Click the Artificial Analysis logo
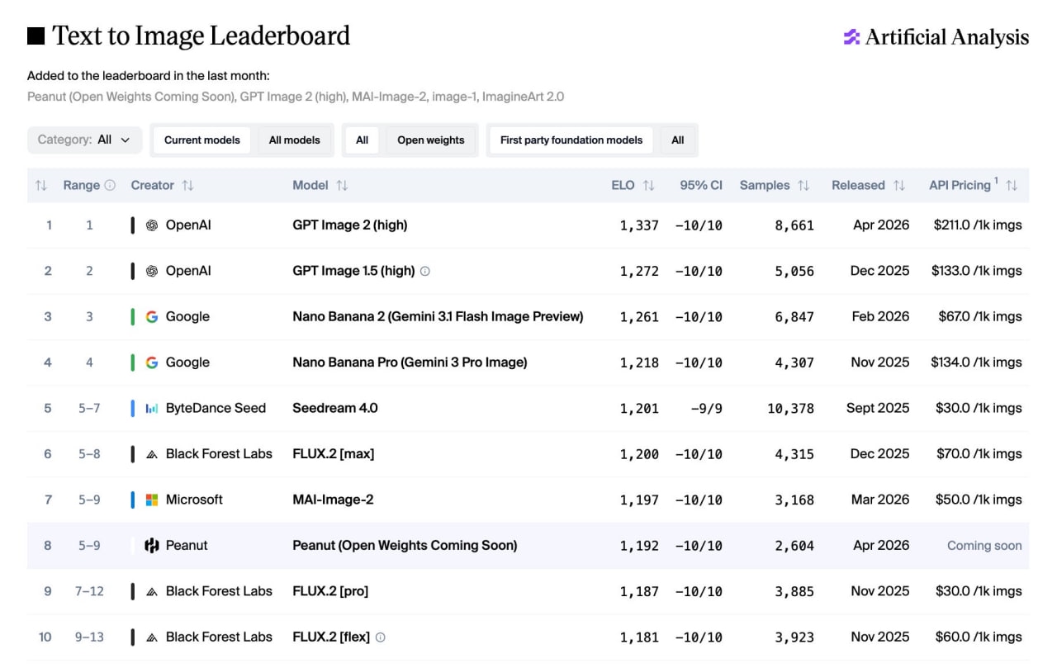 coord(936,37)
